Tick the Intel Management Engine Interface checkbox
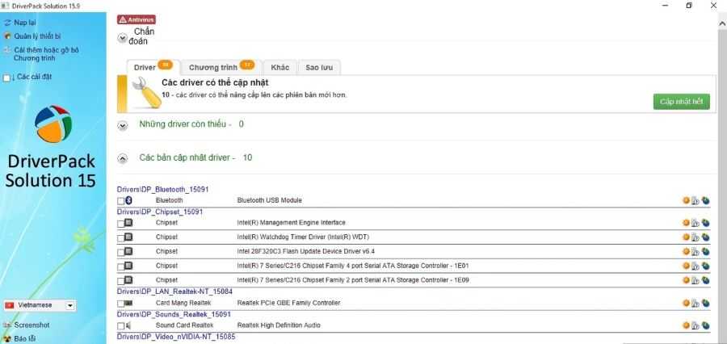 121,223
